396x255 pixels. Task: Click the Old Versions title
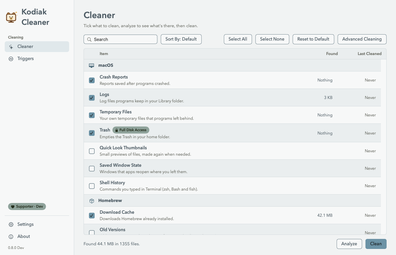(x=112, y=229)
